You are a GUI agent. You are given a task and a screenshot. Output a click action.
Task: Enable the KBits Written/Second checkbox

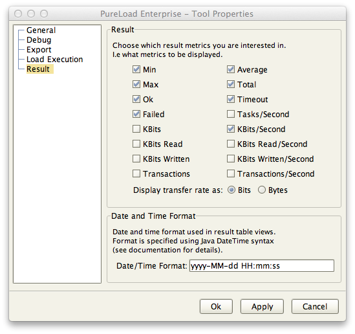[x=231, y=159]
